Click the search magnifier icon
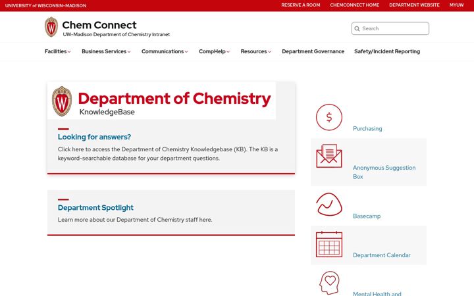The width and height of the screenshot is (474, 296). (357, 29)
